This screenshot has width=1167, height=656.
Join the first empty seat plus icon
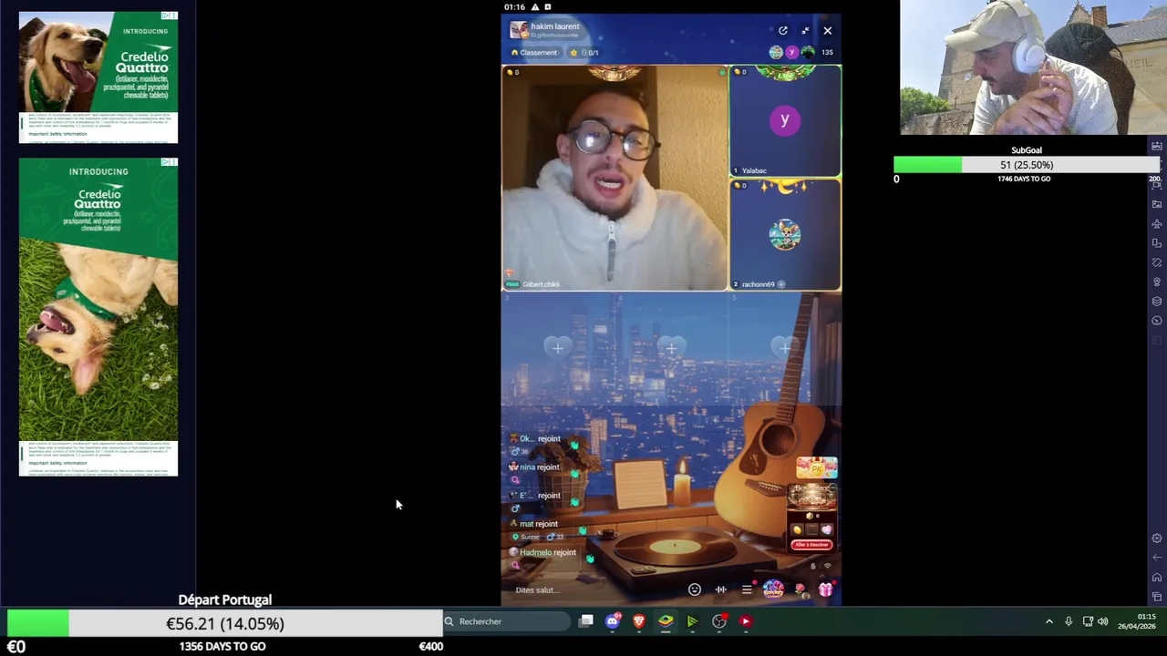(x=558, y=347)
